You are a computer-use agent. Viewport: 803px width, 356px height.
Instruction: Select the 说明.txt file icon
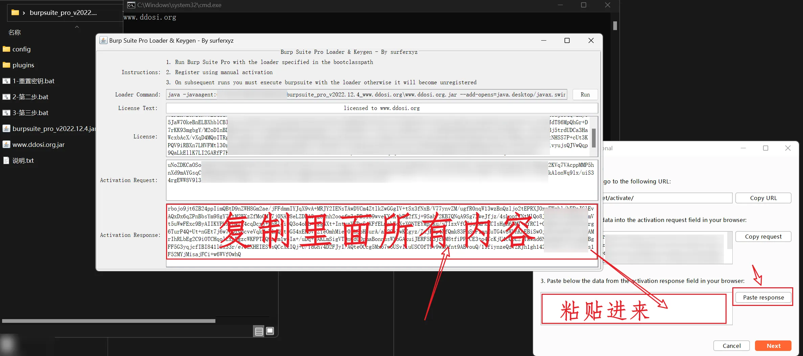[6, 160]
